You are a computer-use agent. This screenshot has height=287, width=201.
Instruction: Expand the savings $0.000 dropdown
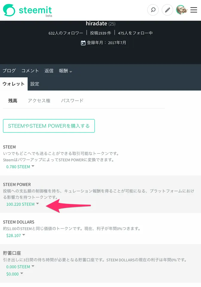[x=15, y=274]
